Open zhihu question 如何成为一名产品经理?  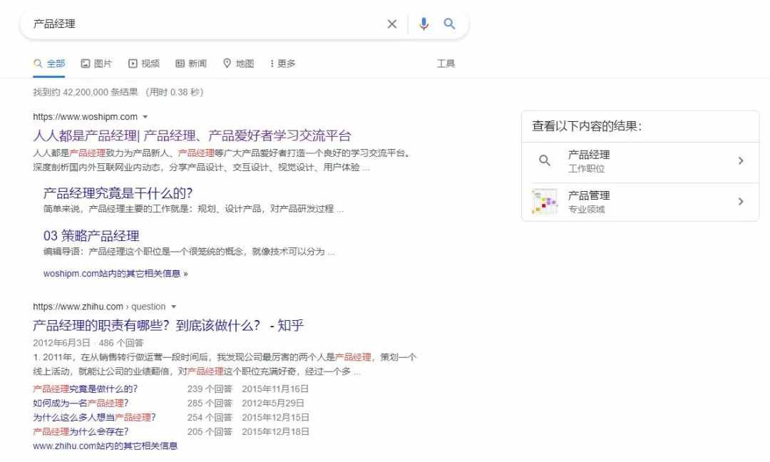click(x=81, y=403)
